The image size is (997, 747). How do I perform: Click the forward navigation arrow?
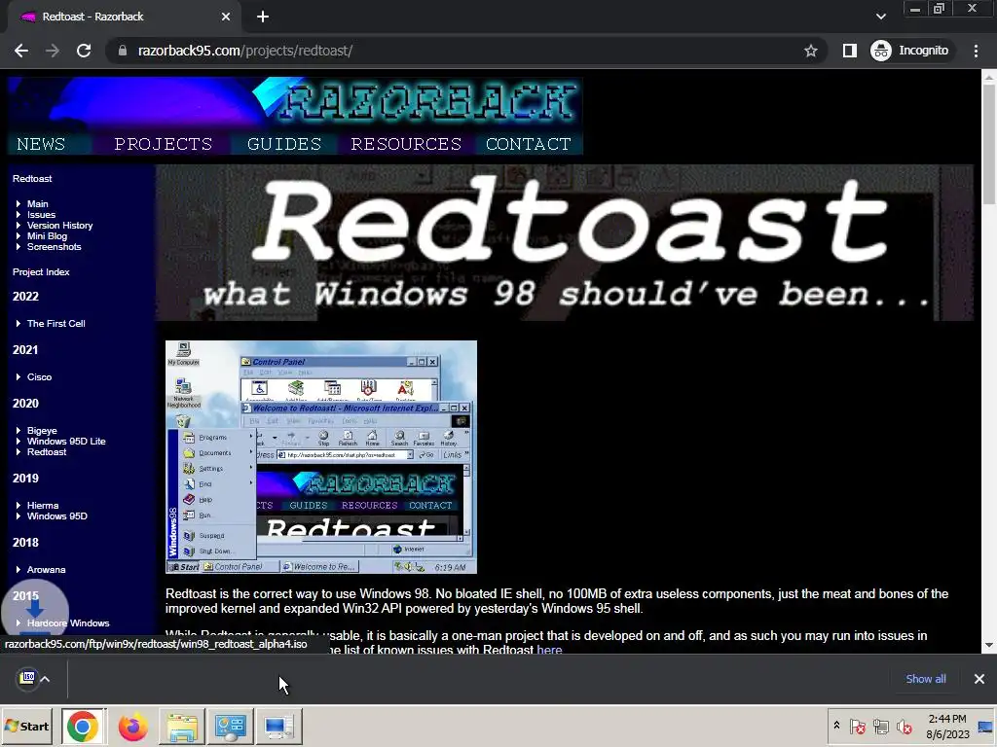point(53,51)
